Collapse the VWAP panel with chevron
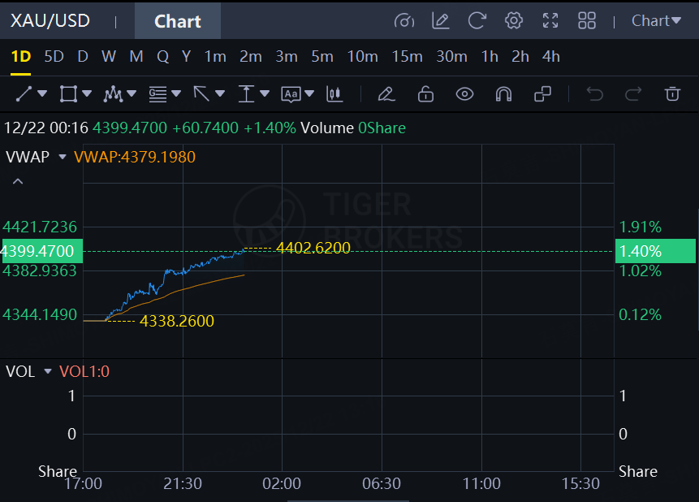The image size is (699, 502). pyautogui.click(x=18, y=182)
